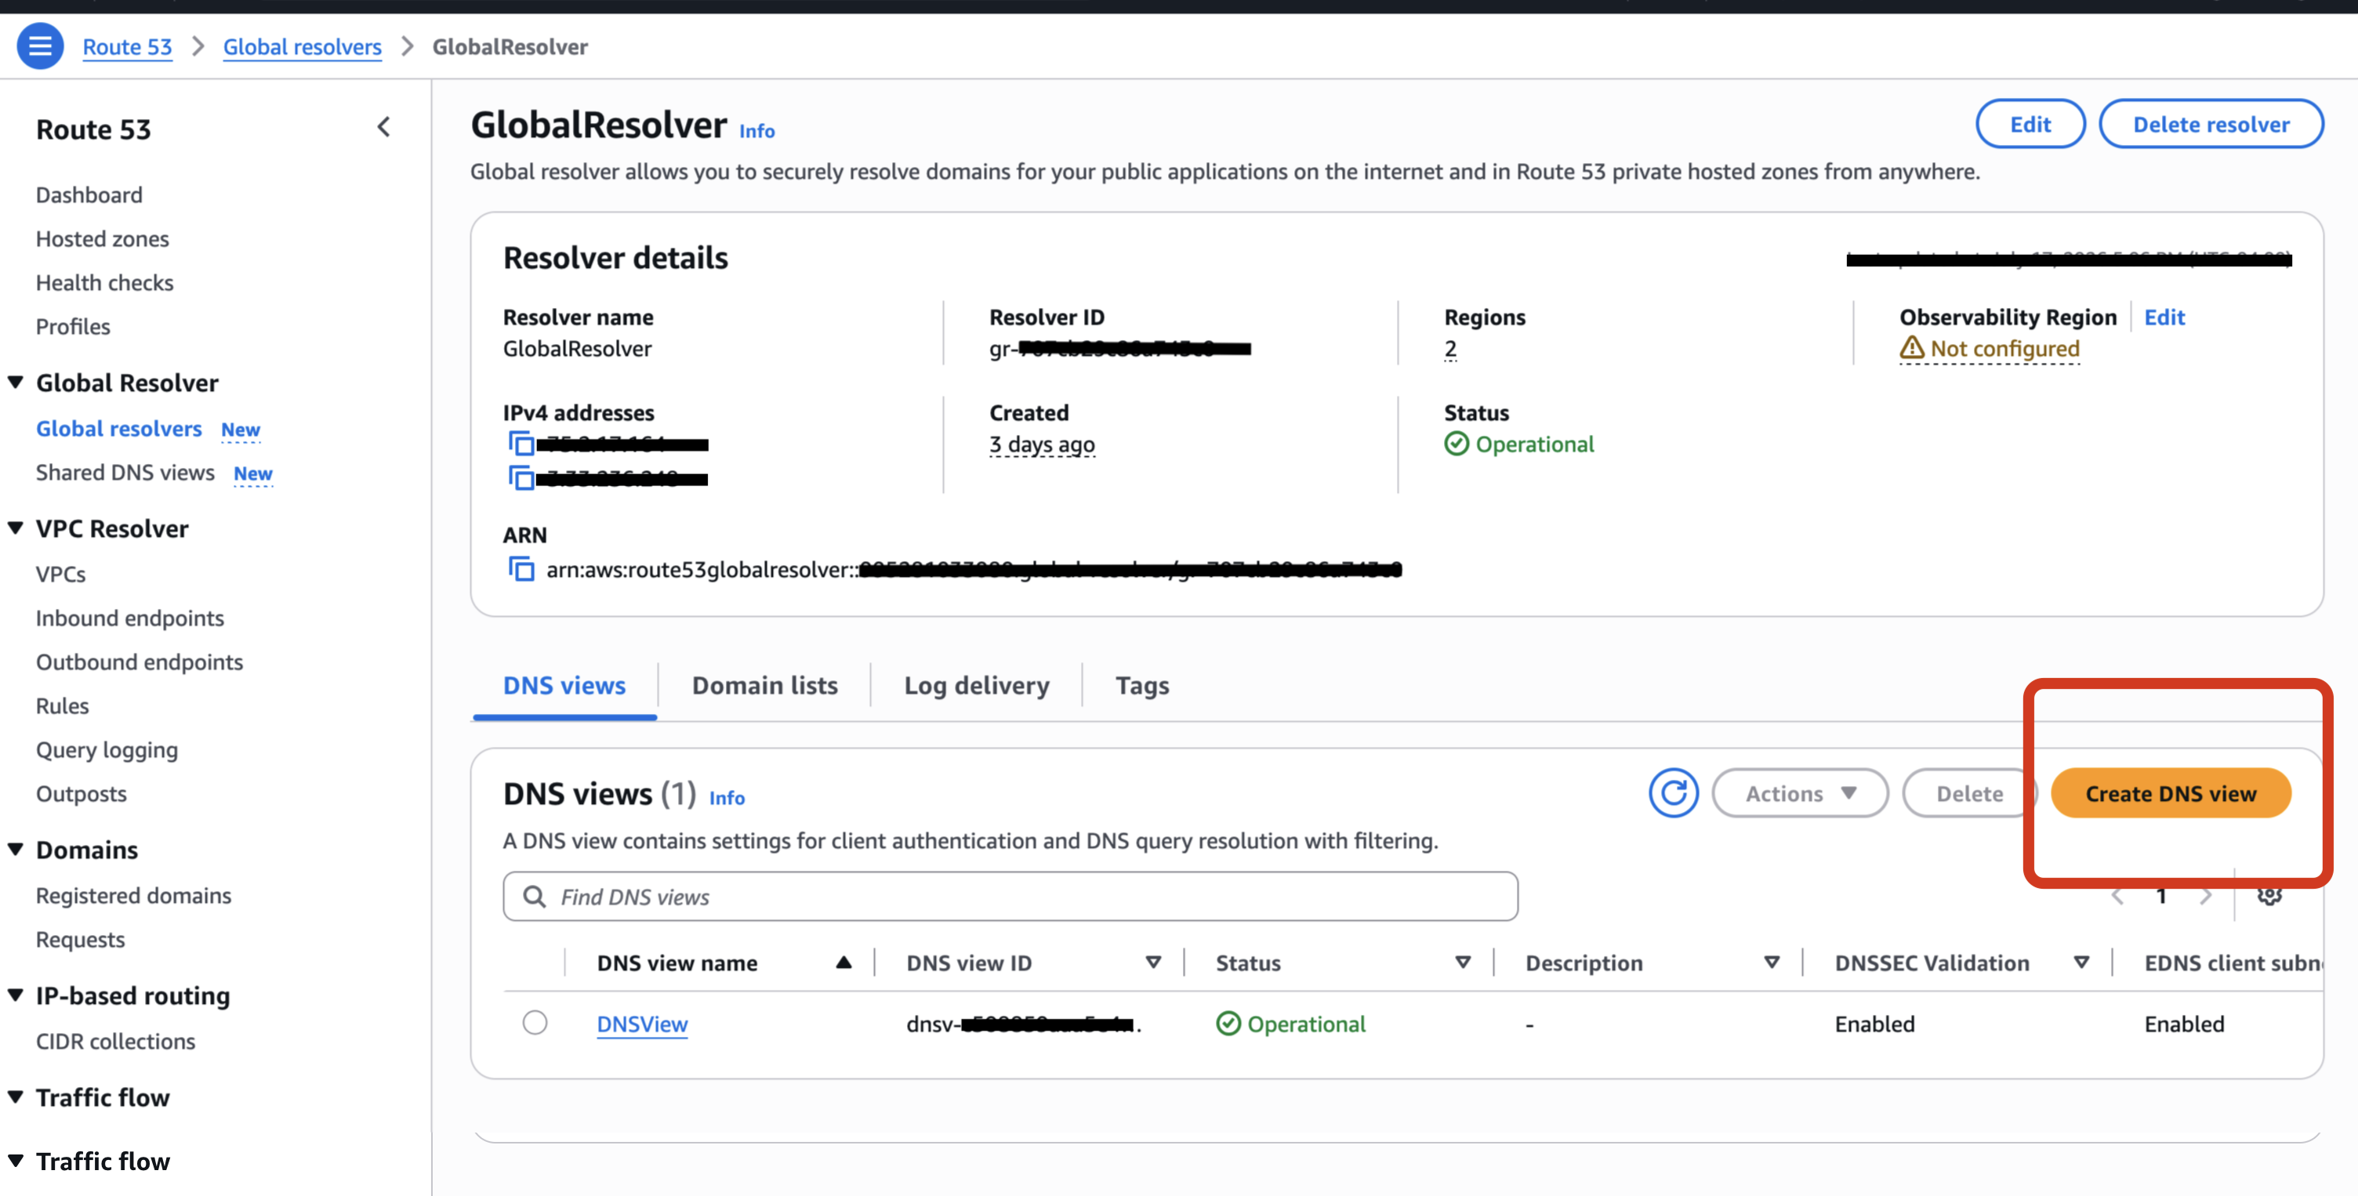
Task: Click the Regions count value 2
Action: (x=1450, y=349)
